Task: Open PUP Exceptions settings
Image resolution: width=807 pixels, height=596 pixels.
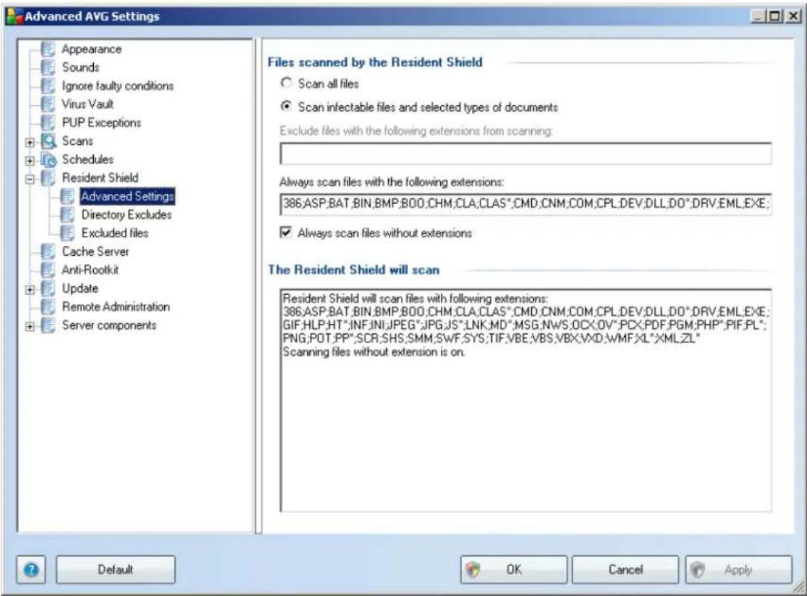Action: click(102, 123)
